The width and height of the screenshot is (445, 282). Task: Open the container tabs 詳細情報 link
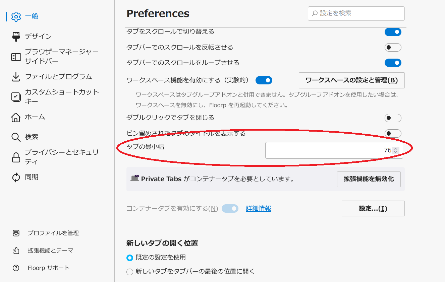[x=259, y=208]
